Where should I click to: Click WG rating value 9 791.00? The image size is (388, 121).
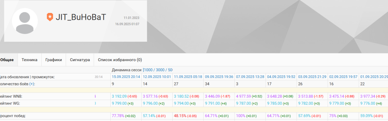[212, 103]
